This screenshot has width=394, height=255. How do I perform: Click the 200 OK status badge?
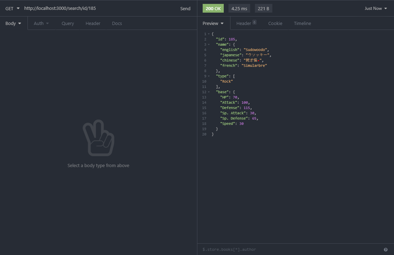(x=213, y=8)
